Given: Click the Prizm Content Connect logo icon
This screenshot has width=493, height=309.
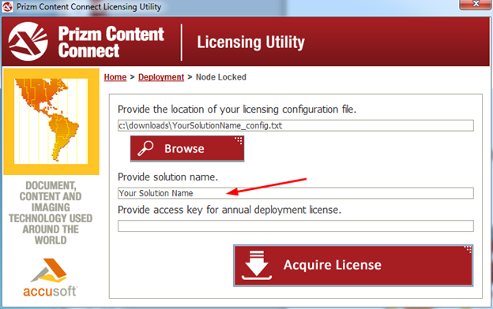Looking at the screenshot, I should [x=28, y=42].
